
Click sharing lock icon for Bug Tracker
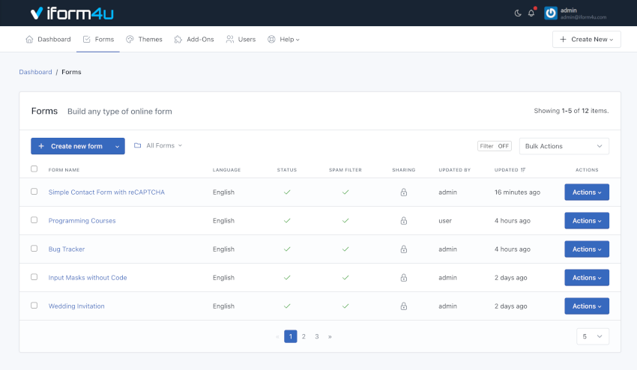click(x=403, y=249)
